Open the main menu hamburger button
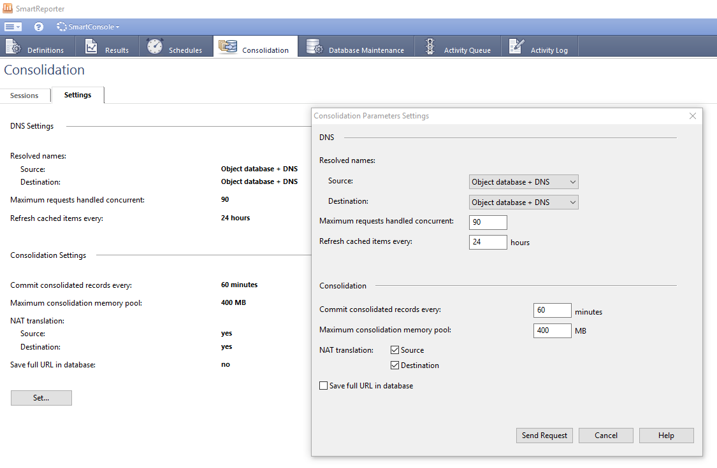Screen dimensions: 717x468 pyautogui.click(x=13, y=27)
